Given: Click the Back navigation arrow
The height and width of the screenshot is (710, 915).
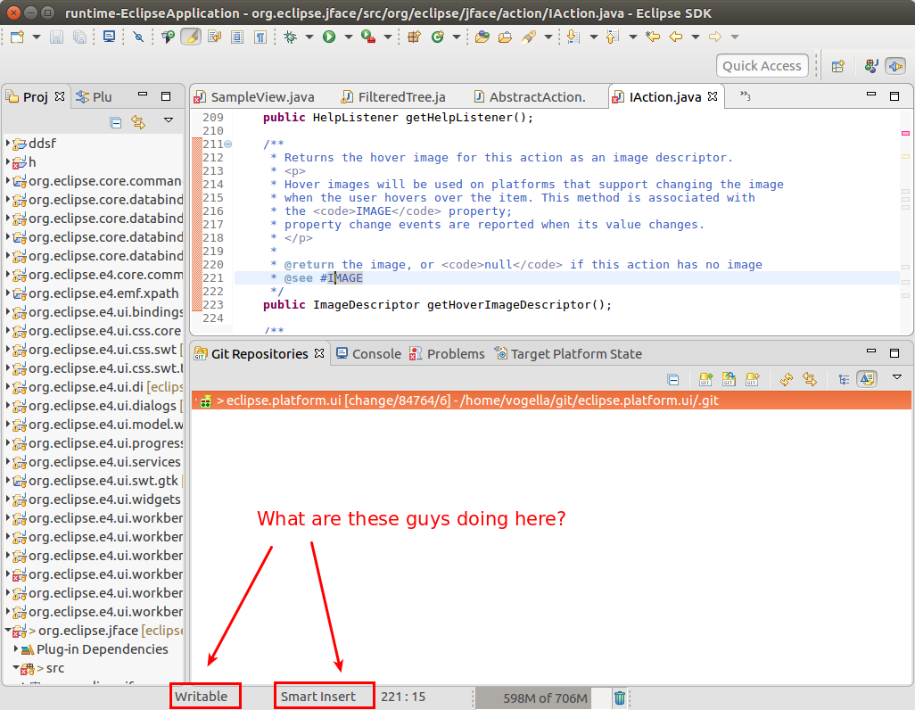Looking at the screenshot, I should [x=676, y=37].
